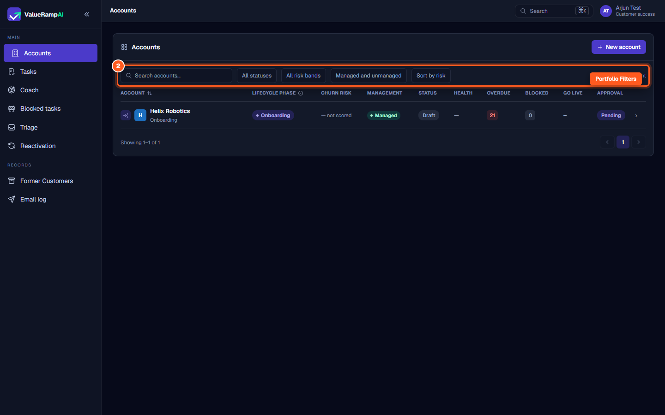Click the Triage inbox icon
Screen dimensions: 665x415
pyautogui.click(x=12, y=127)
